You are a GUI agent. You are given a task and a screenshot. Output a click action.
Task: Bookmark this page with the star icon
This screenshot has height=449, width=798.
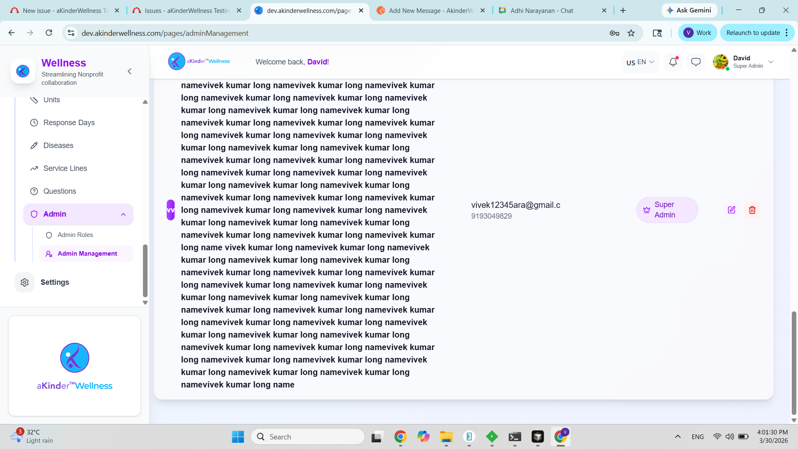click(x=631, y=33)
